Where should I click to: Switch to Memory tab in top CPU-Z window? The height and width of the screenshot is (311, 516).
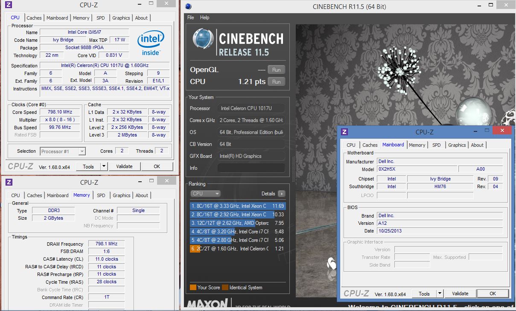point(81,18)
